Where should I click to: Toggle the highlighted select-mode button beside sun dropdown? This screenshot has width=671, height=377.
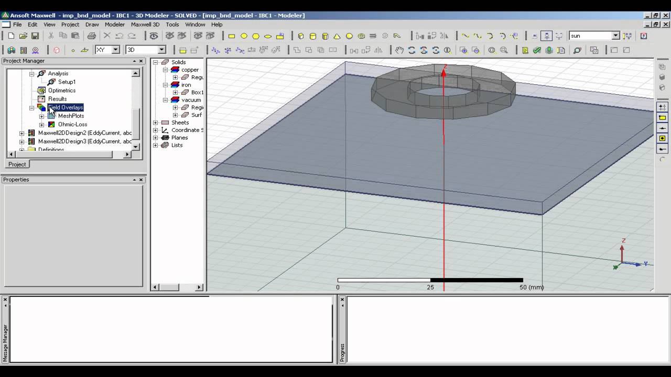[x=547, y=36]
